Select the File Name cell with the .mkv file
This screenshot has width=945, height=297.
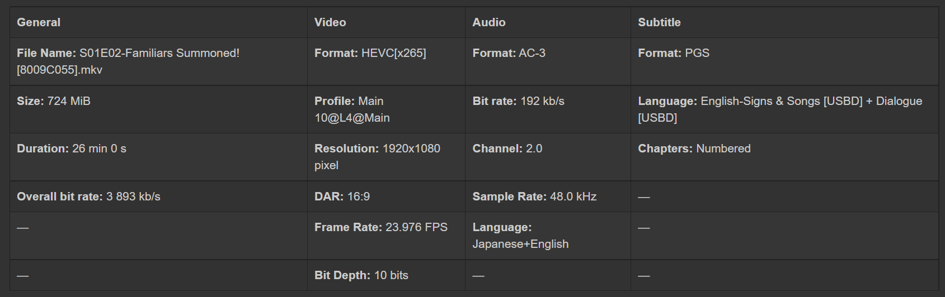[x=128, y=61]
